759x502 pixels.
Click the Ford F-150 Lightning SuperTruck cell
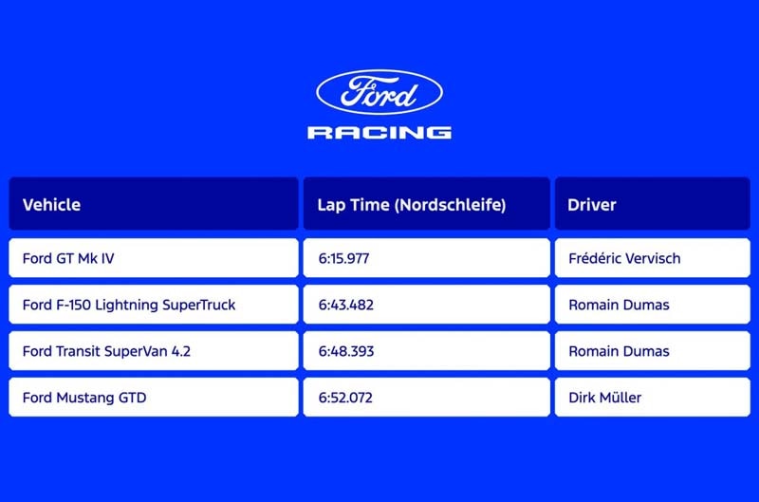[129, 305]
